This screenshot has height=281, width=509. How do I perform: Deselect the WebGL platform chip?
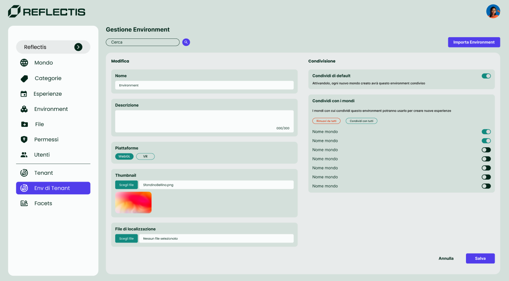pyautogui.click(x=124, y=156)
